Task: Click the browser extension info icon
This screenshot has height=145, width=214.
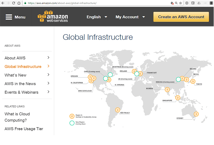Action: click(187, 3)
